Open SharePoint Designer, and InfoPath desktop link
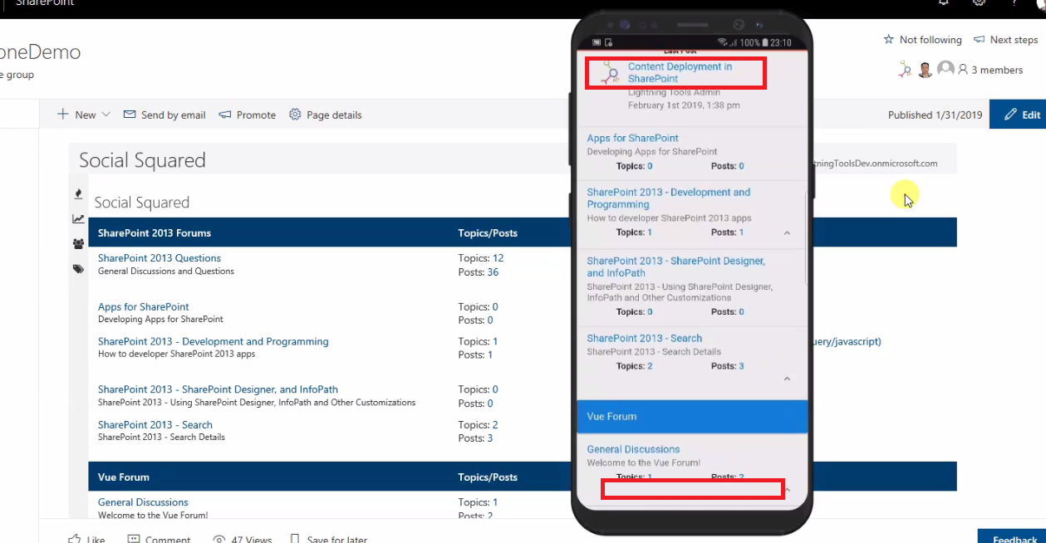 click(218, 389)
